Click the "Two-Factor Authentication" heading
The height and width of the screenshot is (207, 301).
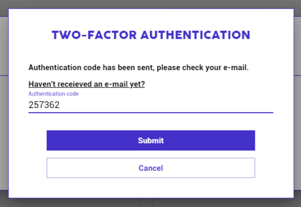151,35
